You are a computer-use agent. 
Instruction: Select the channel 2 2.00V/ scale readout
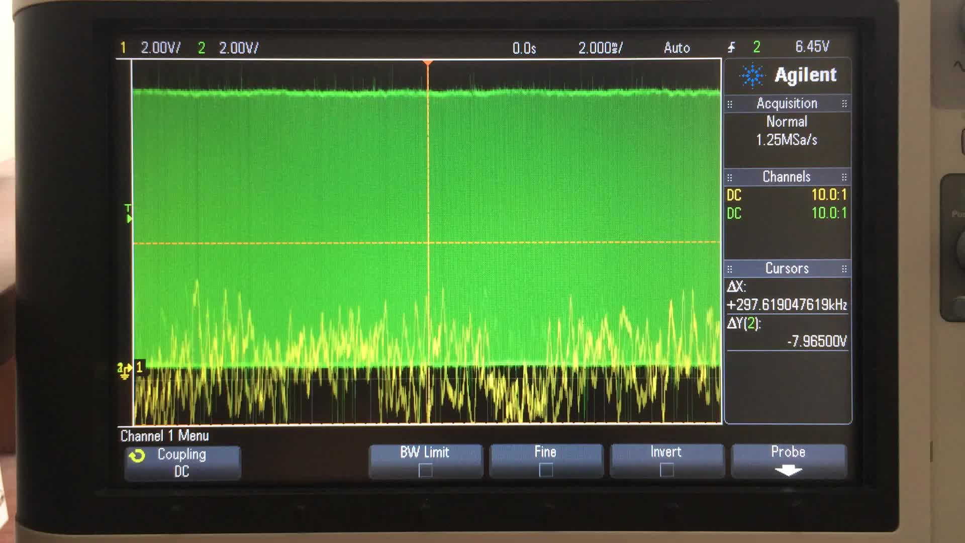click(239, 48)
